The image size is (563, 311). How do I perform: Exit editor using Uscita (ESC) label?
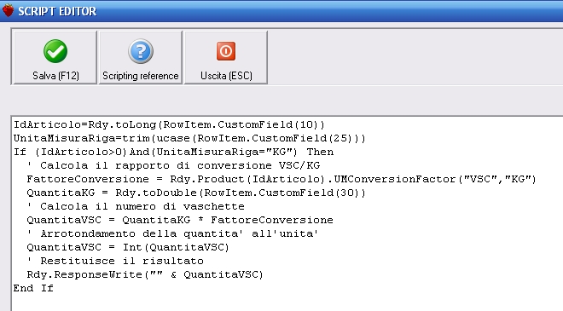pos(226,76)
